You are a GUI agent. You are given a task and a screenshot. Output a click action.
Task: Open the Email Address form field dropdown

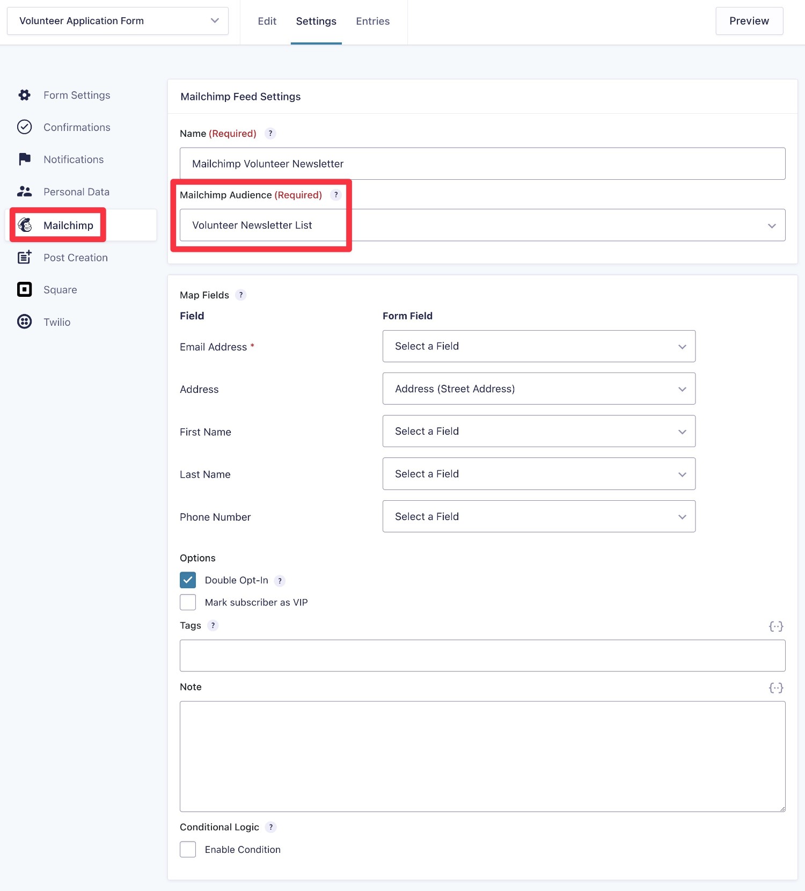[x=539, y=346]
